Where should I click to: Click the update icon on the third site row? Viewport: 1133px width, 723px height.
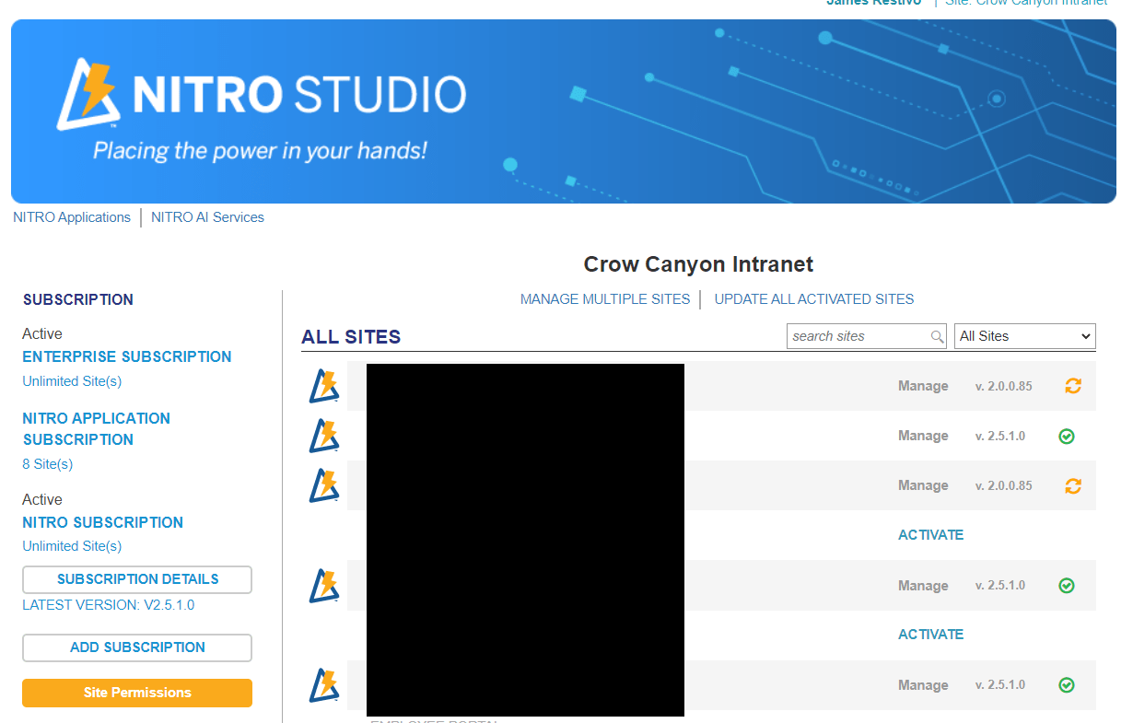pyautogui.click(x=1073, y=485)
